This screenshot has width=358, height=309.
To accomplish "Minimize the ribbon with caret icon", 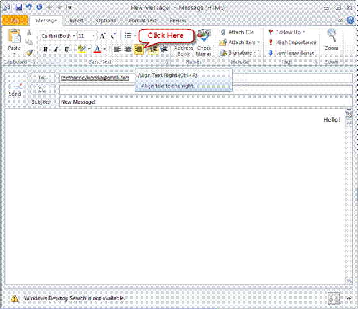I will 340,20.
